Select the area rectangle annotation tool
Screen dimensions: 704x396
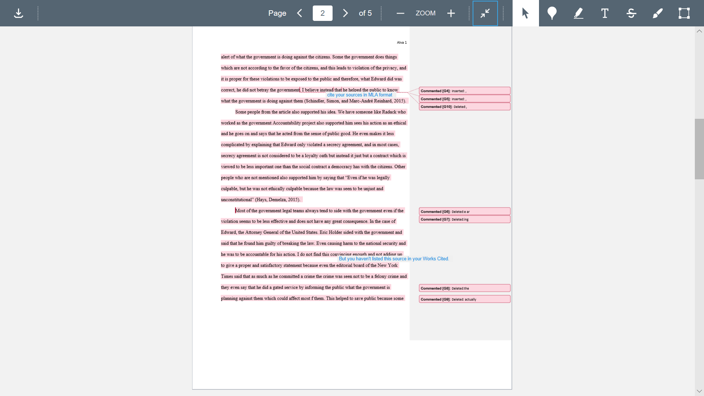coord(684,13)
